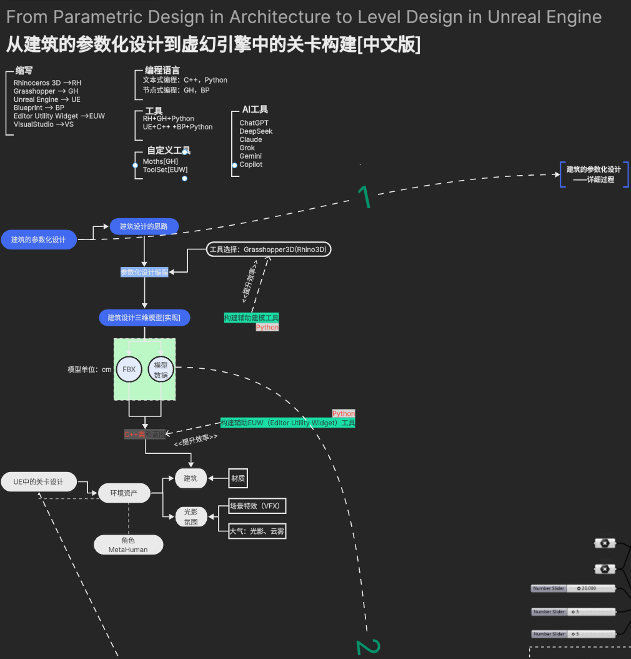This screenshot has height=659, width=631.
Task: Select the 模型数据 circle node
Action: [161, 370]
